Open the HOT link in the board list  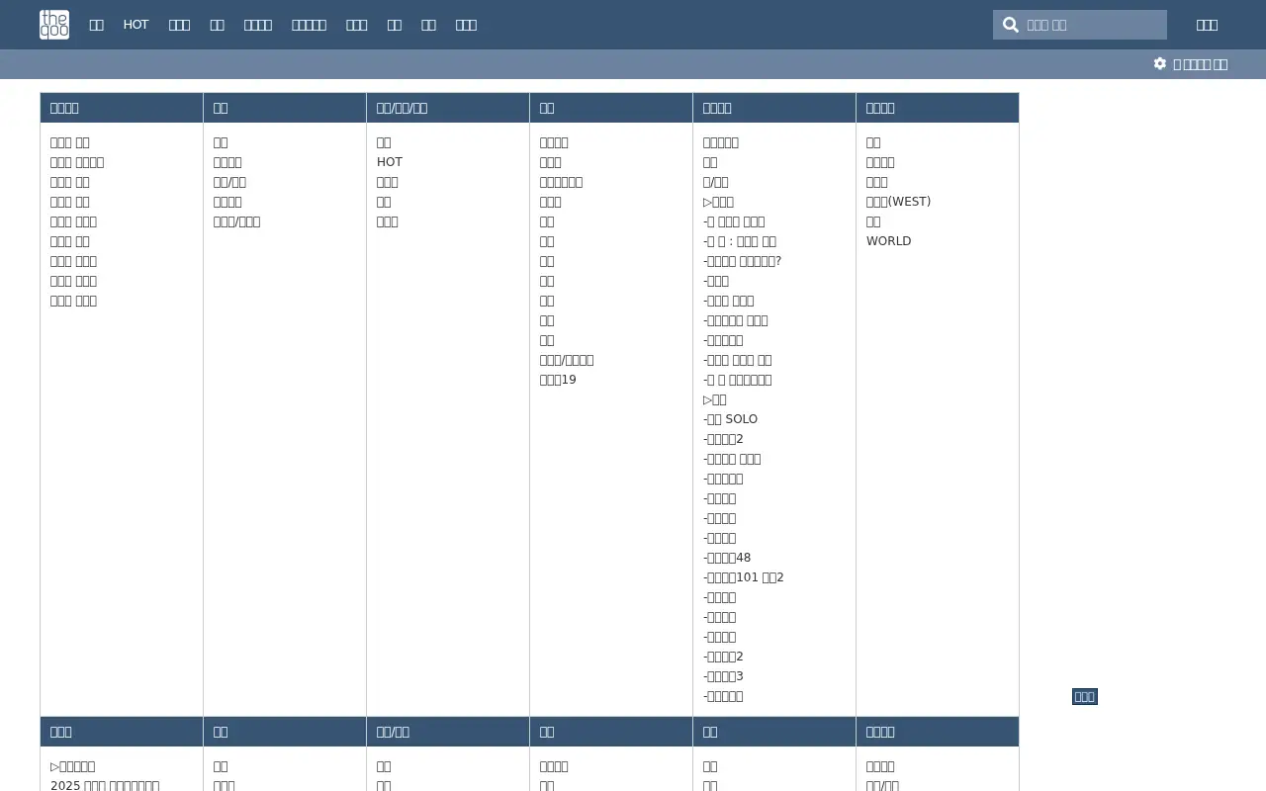(390, 162)
